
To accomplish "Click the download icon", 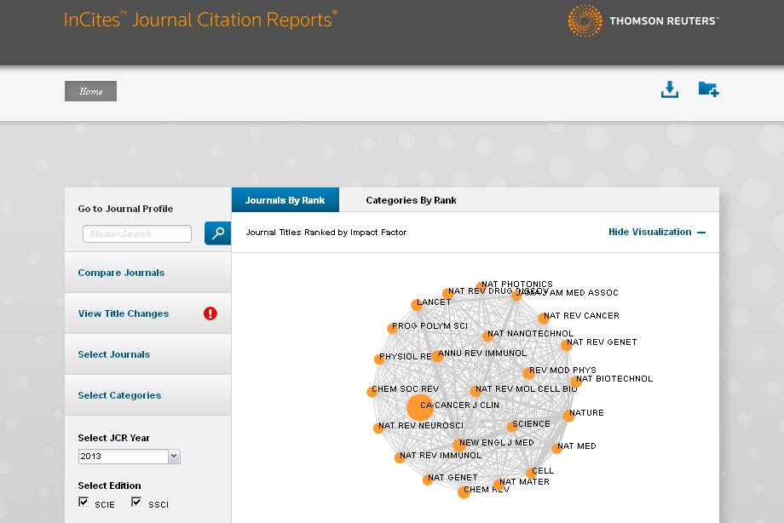I will [x=670, y=89].
